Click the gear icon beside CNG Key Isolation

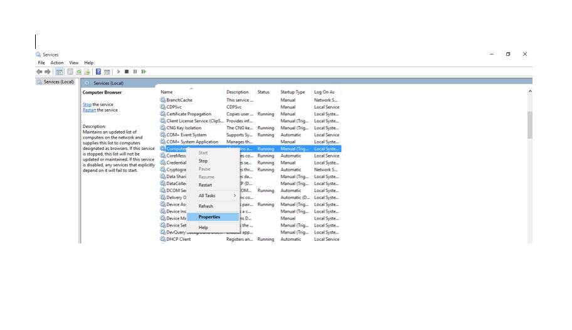tap(162, 127)
